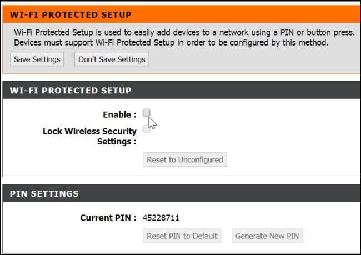Click the description sentence starting "Wi-Fi Protected Setup is used"
Viewport: 361px width, 255px height.
pyautogui.click(x=183, y=33)
